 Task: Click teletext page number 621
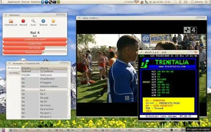[x=154, y=72]
